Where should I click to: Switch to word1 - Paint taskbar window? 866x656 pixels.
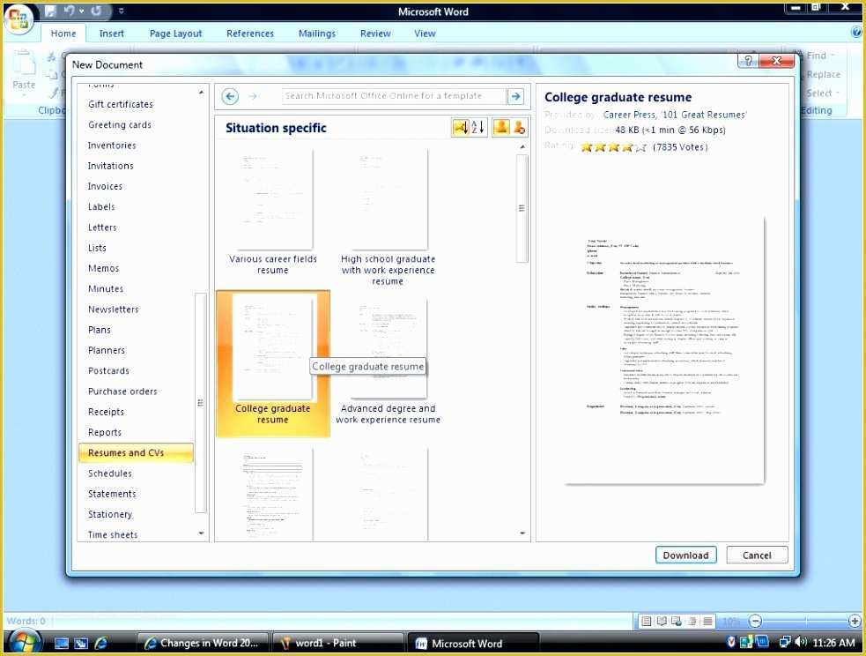[337, 643]
